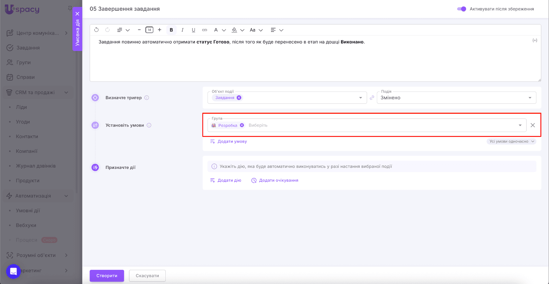Expand the Усі умови одночасно selector
549x284 pixels.
511,141
